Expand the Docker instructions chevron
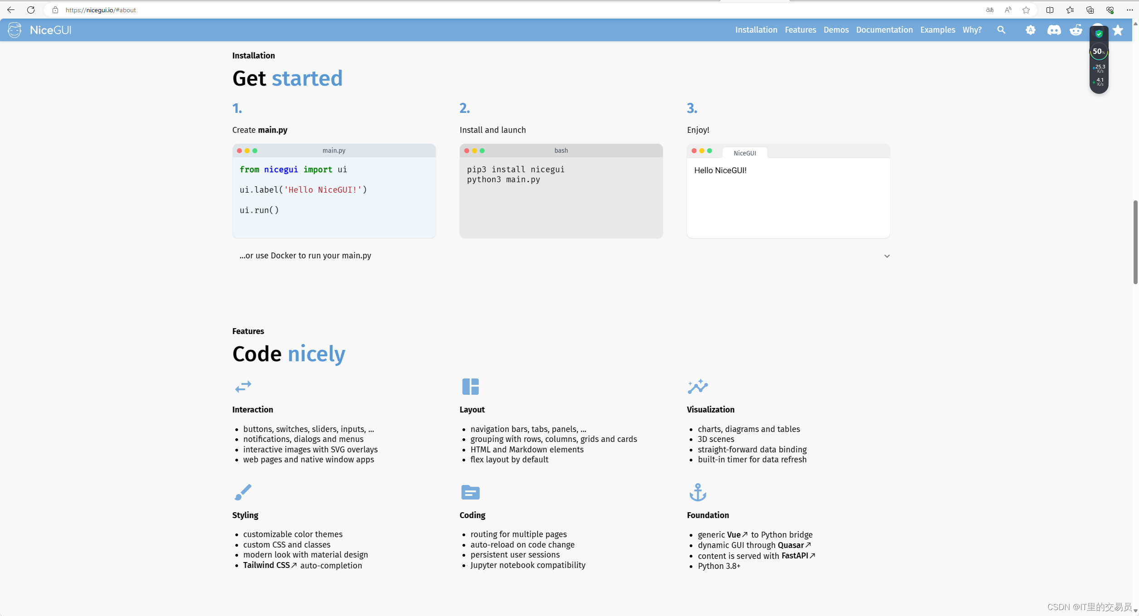 tap(887, 256)
